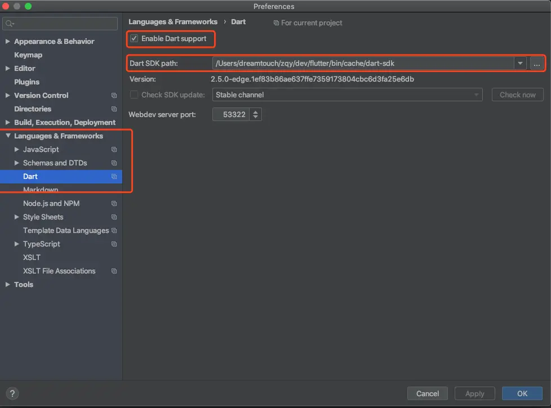Click the browse ellipsis button for SDK path
Screen dimensions: 551x408
(536, 64)
